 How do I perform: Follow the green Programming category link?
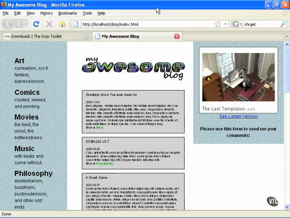pos(104,164)
